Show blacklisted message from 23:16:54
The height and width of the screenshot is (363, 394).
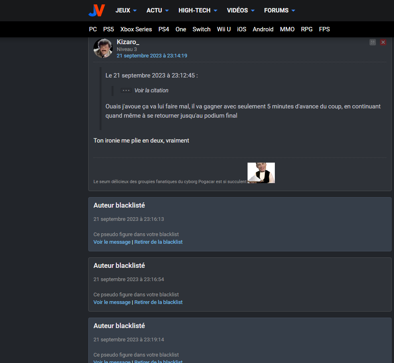(112, 302)
